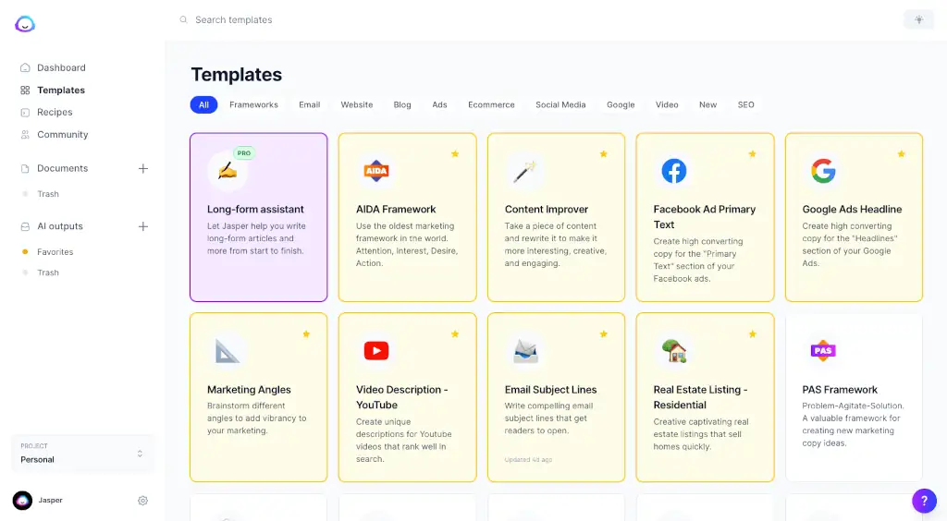Screen dimensions: 947x521
Task: Click the Real Estate Listing house icon
Action: pyautogui.click(x=673, y=351)
